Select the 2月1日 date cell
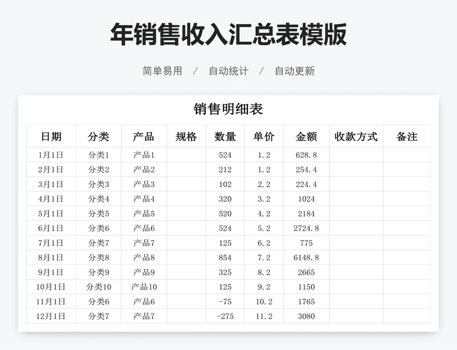This screenshot has height=350, width=457. click(51, 170)
